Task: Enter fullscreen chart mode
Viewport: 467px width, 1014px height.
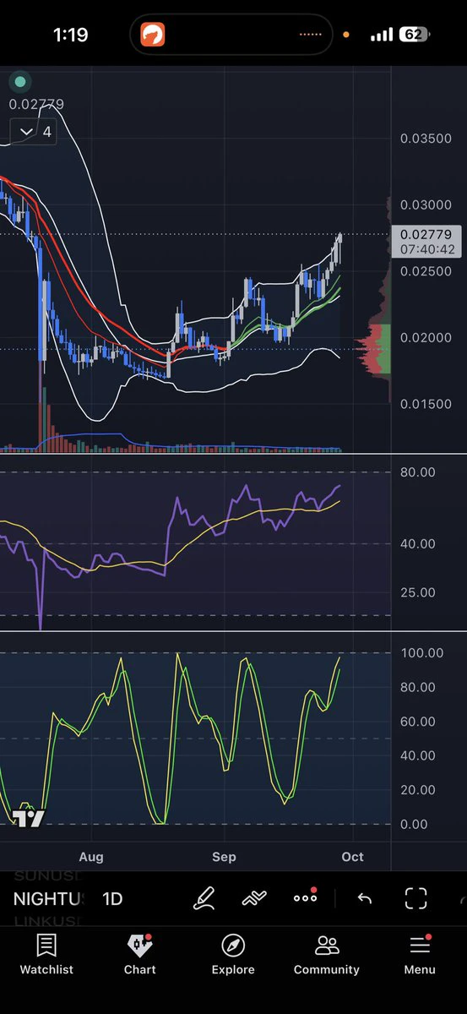Action: 415,898
